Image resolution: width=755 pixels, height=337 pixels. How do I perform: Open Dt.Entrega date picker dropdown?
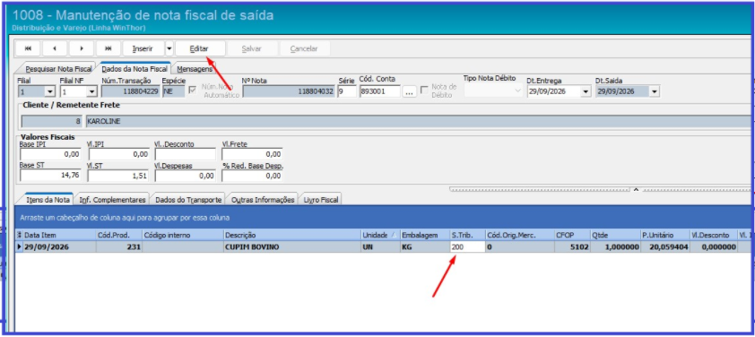coord(586,91)
